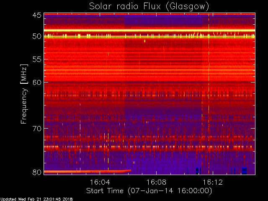Click the 'Solar radio Flux (Glasgow)' title
268x201 pixels.
(149, 7)
